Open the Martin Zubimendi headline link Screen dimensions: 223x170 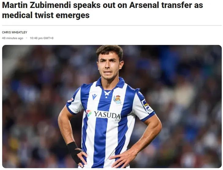click(102, 10)
